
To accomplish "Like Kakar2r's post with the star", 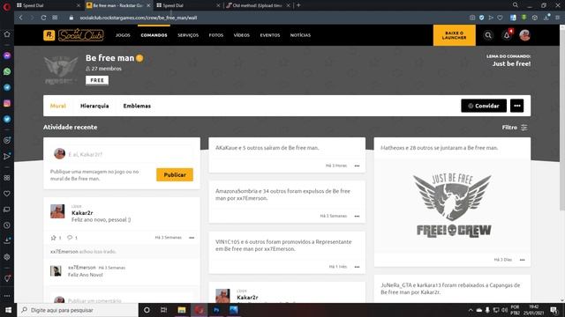I will click(53, 238).
